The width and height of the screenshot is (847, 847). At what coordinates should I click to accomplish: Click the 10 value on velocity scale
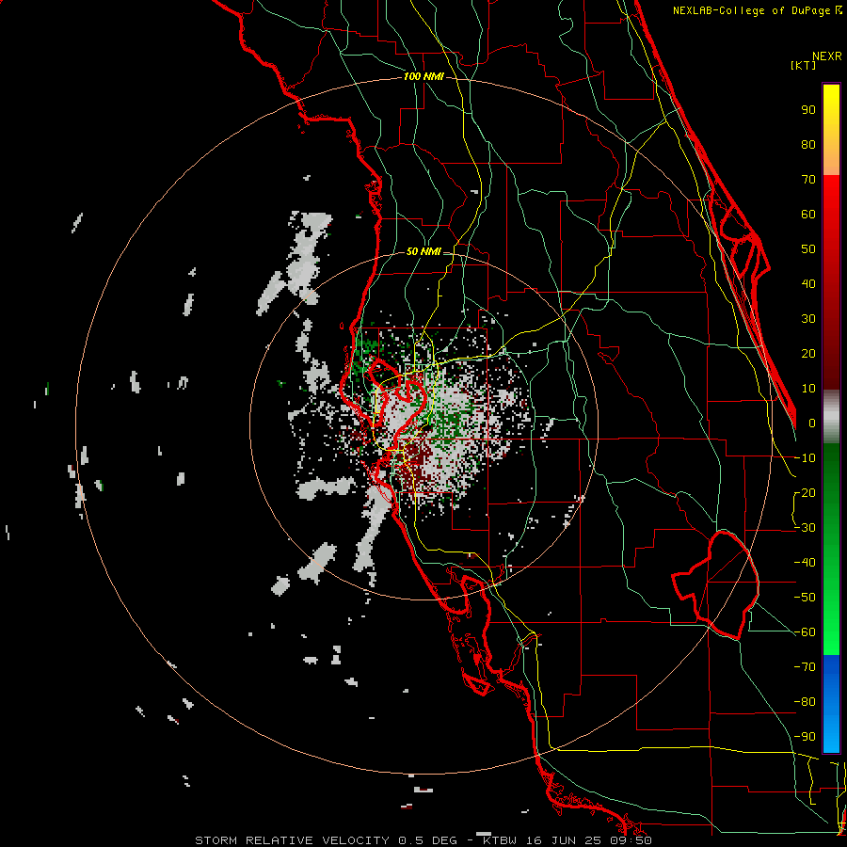[x=808, y=389]
